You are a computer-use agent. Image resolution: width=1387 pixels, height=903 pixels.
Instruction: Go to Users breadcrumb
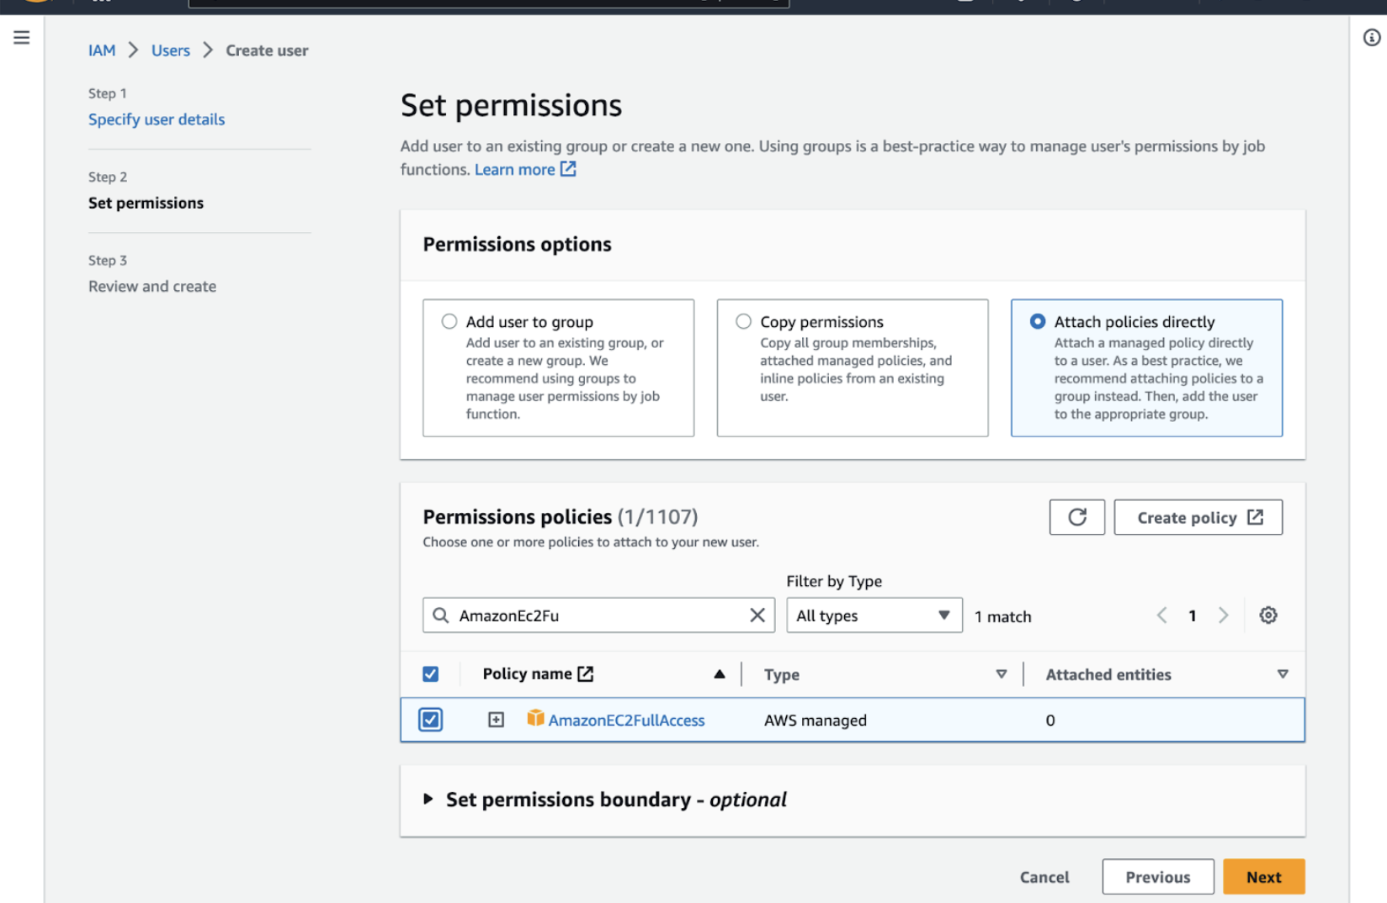(170, 50)
